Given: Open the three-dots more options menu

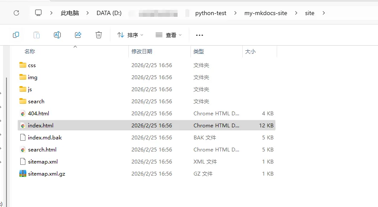Looking at the screenshot, I should [x=199, y=35].
